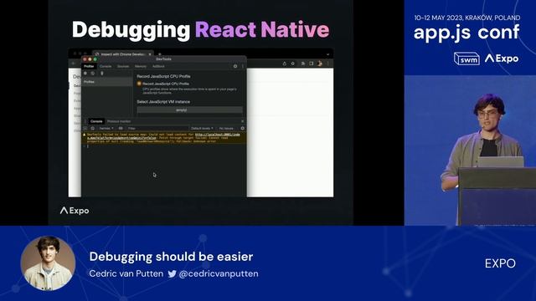Image resolution: width=536 pixels, height=301 pixels.
Task: Click the Chrome share icon in toolbar
Action: point(284,64)
